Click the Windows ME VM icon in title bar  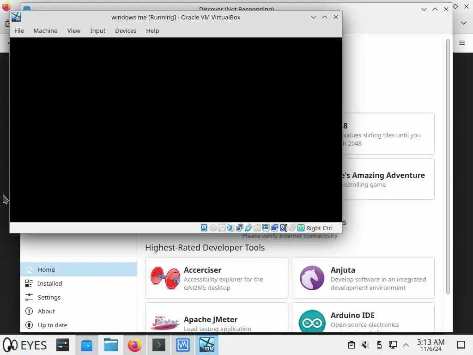tap(16, 17)
